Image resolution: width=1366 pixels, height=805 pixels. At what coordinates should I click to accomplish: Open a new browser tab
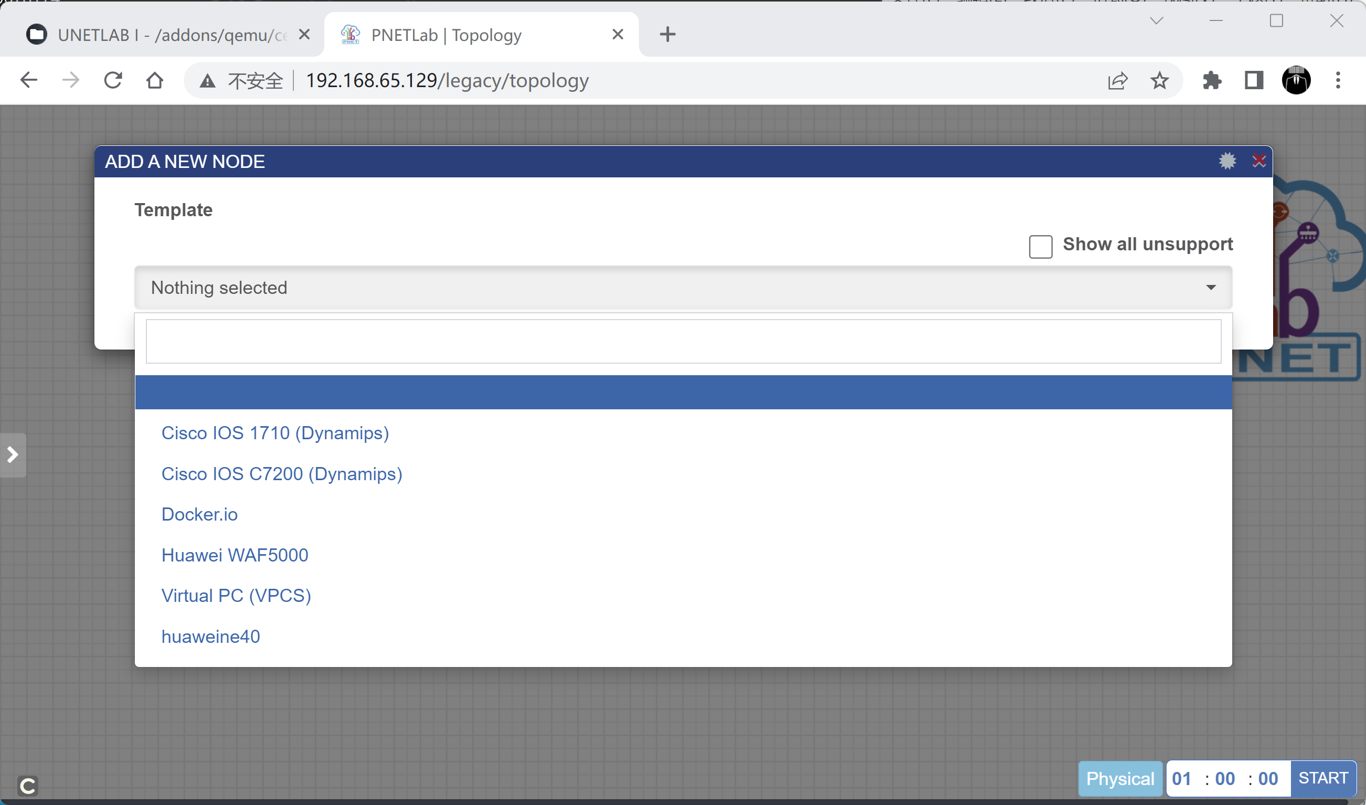pyautogui.click(x=668, y=34)
